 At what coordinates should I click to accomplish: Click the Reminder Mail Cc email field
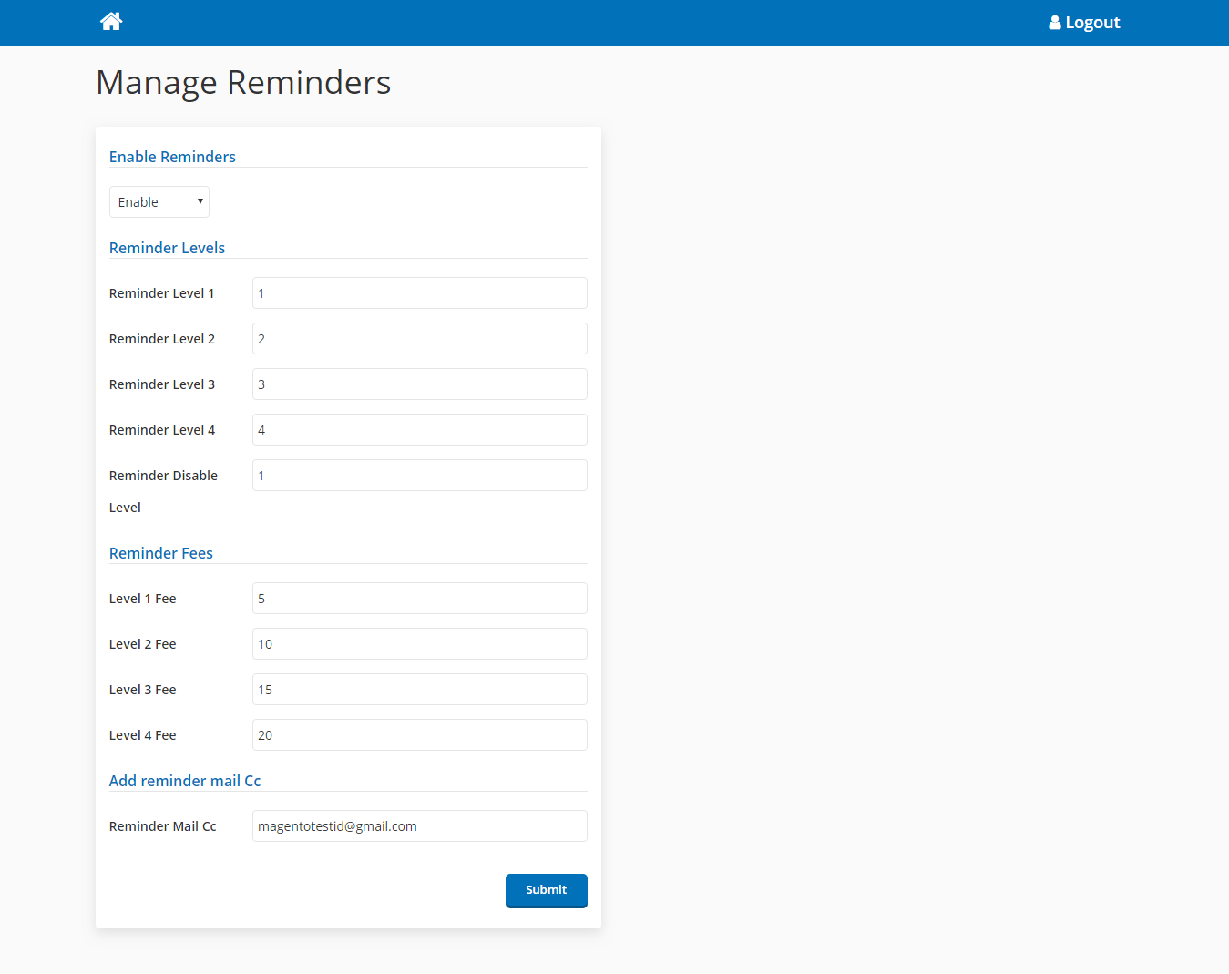pyautogui.click(x=419, y=826)
